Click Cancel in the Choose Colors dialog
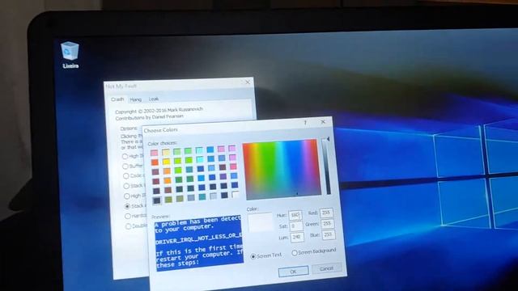This screenshot has height=291, width=518. [326, 268]
